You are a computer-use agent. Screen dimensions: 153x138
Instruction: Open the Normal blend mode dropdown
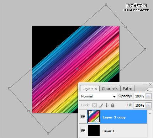pos(98,96)
